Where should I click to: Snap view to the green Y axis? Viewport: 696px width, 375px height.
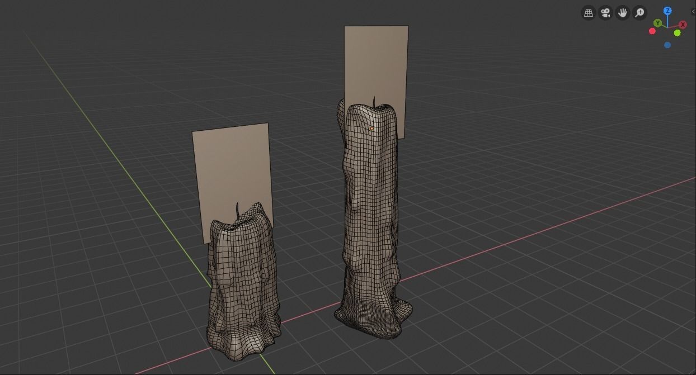click(658, 23)
